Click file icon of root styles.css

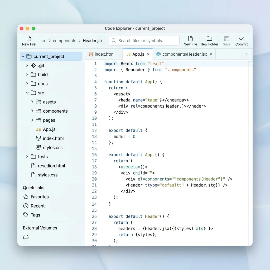pyautogui.click(x=33, y=175)
